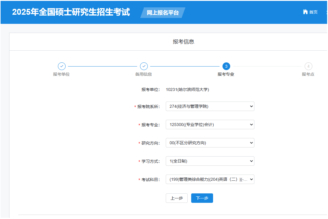The image size is (328, 219).
Task: Click the 2025年全国硕士研究生招生考试 header title
Action: click(71, 12)
